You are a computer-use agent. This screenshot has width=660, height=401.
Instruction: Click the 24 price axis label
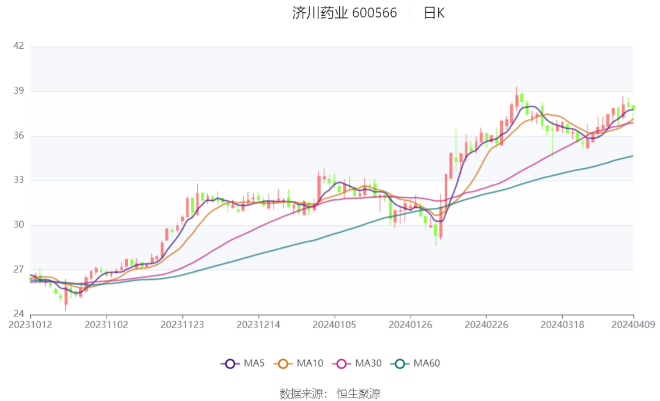pyautogui.click(x=19, y=314)
